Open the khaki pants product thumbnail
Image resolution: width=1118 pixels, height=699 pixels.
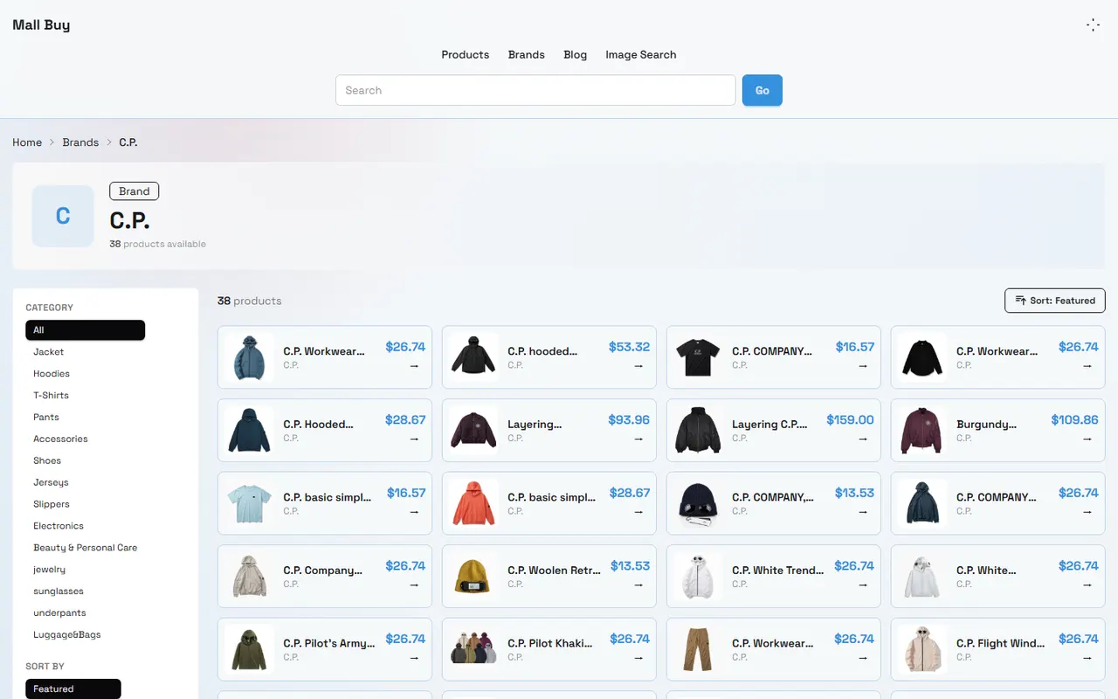(x=698, y=649)
